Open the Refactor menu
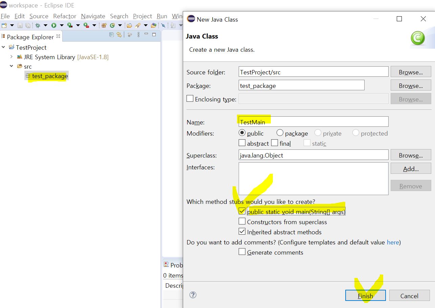The height and width of the screenshot is (308, 435). 65,16
